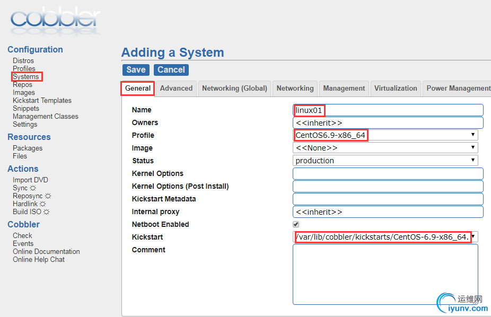The height and width of the screenshot is (317, 491).
Task: Open the Repos page
Action: (22, 84)
